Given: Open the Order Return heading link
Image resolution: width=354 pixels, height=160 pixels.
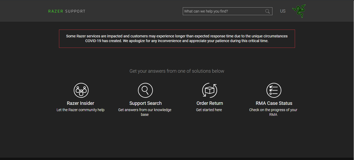Looking at the screenshot, I should coord(210,103).
